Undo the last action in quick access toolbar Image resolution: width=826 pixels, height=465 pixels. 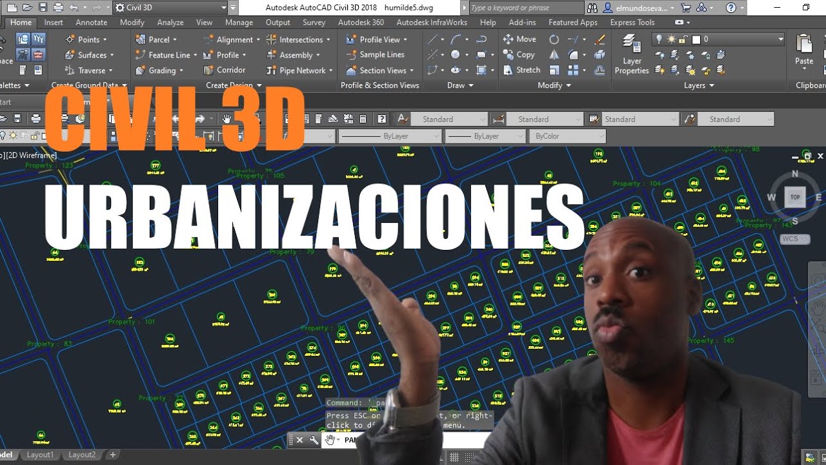coord(73,8)
